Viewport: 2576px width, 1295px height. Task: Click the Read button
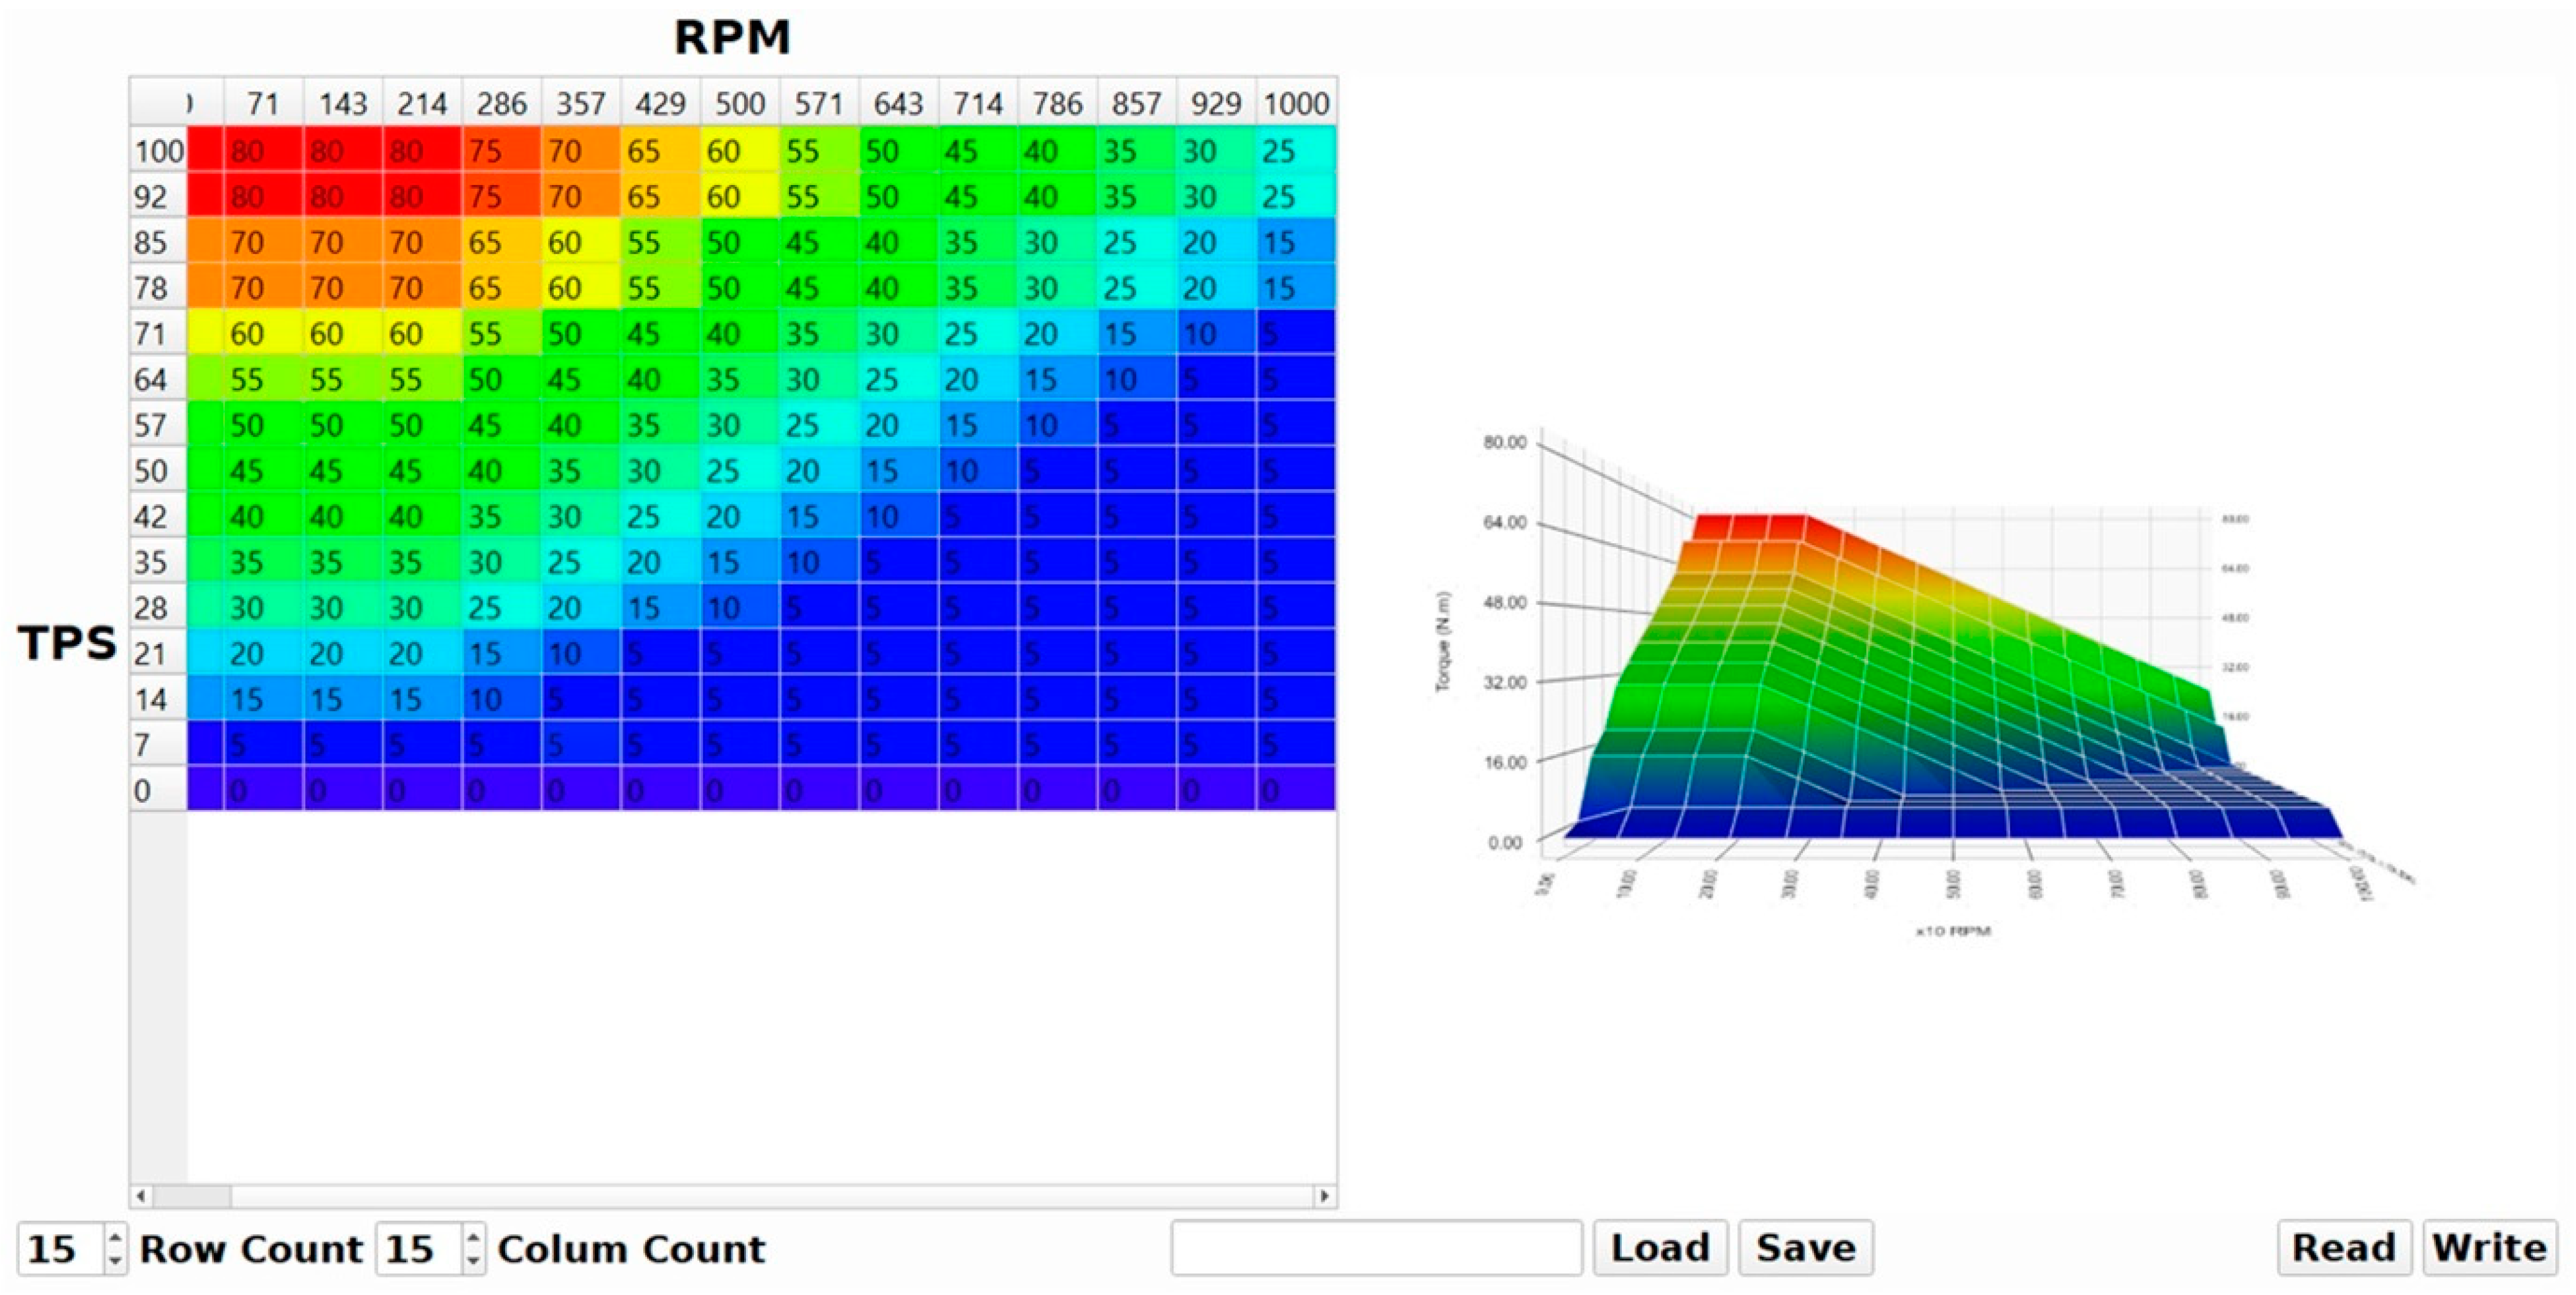pos(2343,1248)
